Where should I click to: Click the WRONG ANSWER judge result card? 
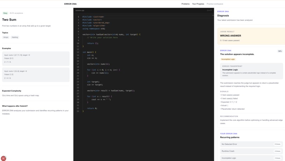click(251, 36)
